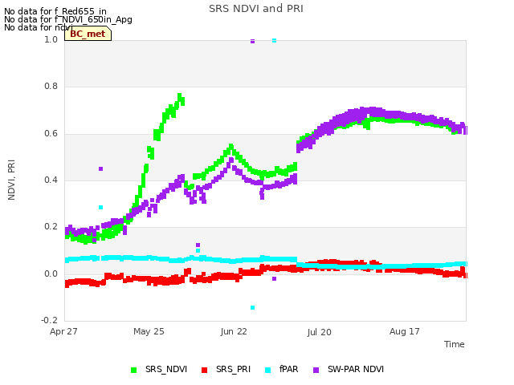Click the cyan outlier point below -0.1
514x385 pixels.
click(252, 307)
